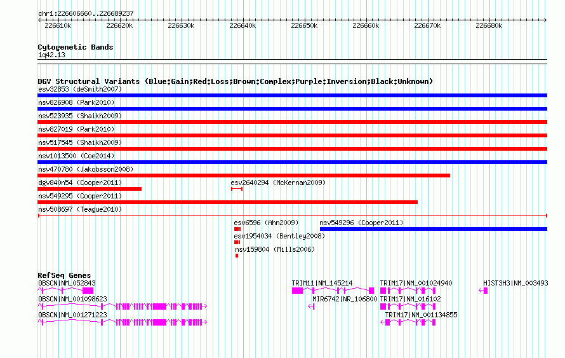Click the TRIM11 first large exon block
The image size is (565, 358).
[x=297, y=291]
